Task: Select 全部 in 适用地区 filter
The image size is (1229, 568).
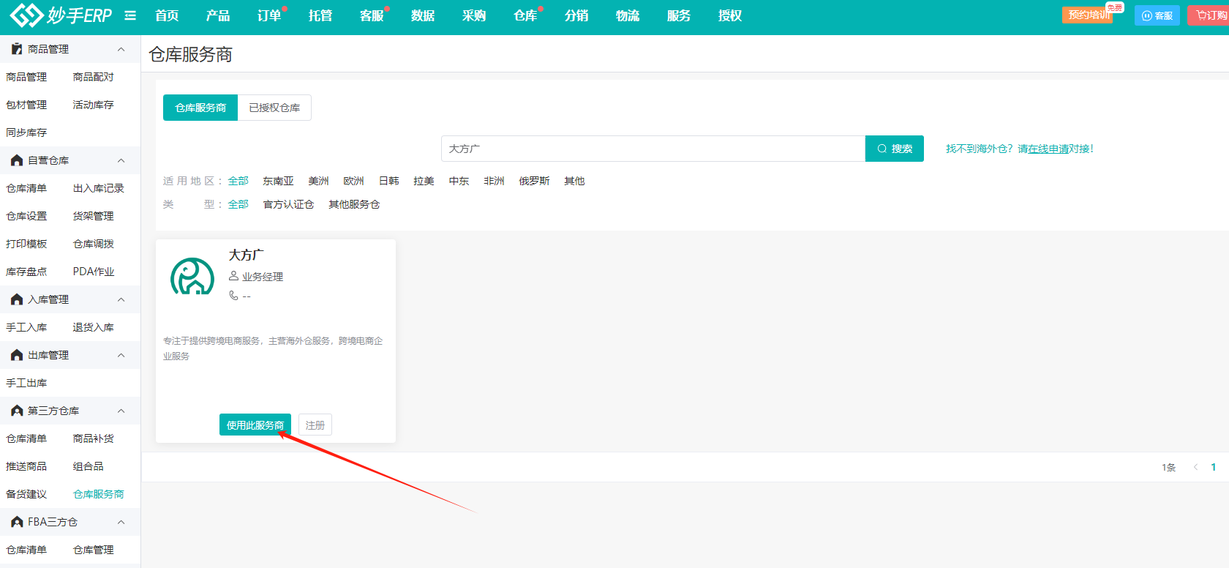Action: pyautogui.click(x=238, y=181)
